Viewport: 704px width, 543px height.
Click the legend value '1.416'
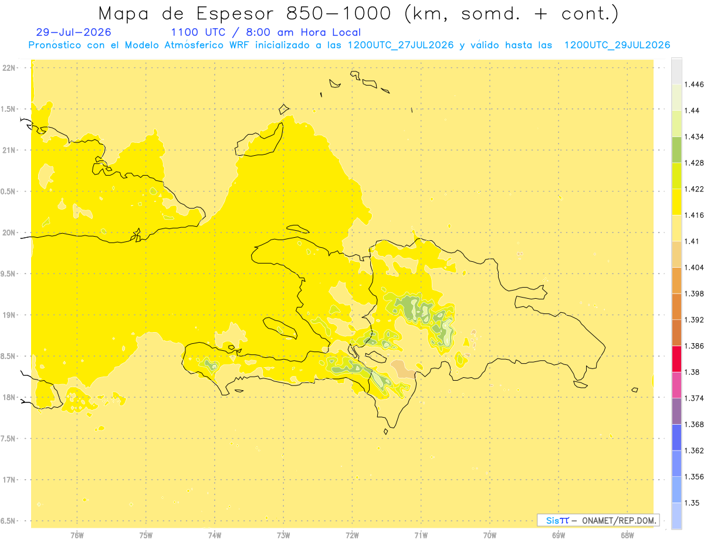(694, 215)
